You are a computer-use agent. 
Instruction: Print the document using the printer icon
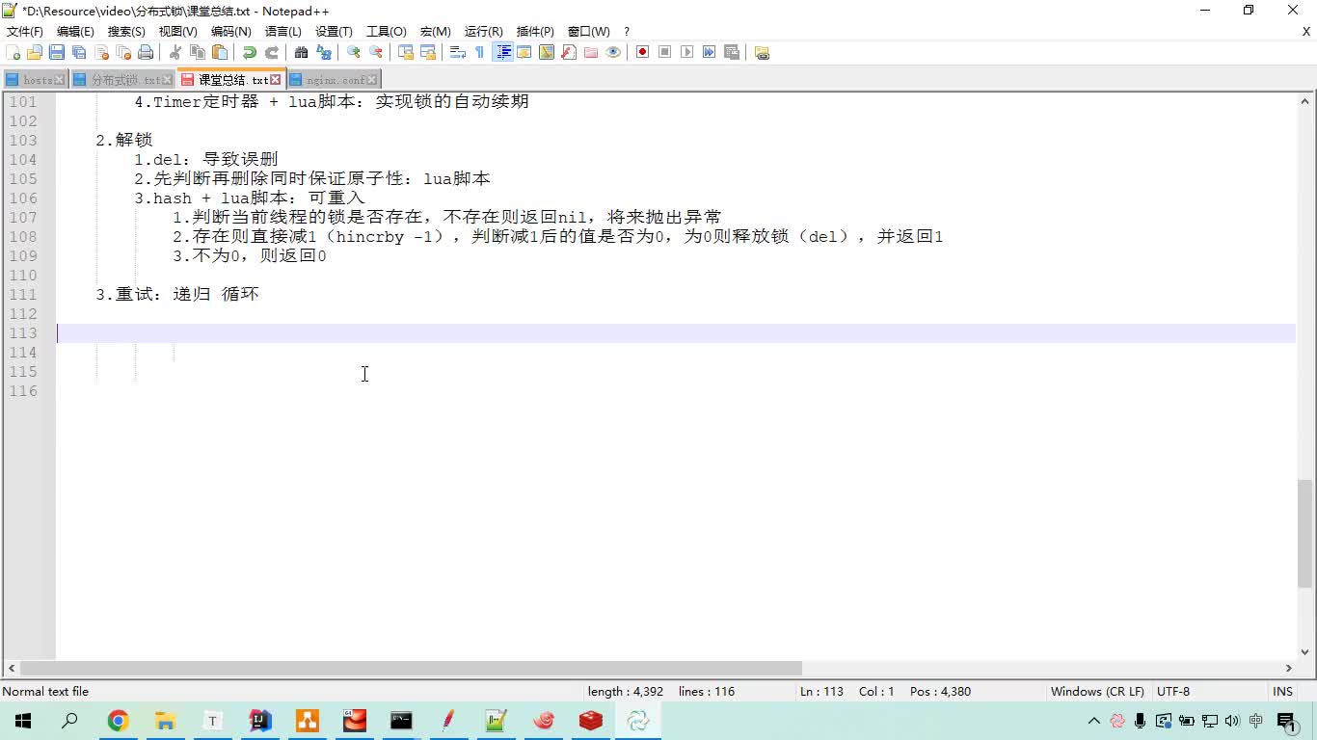click(x=146, y=52)
